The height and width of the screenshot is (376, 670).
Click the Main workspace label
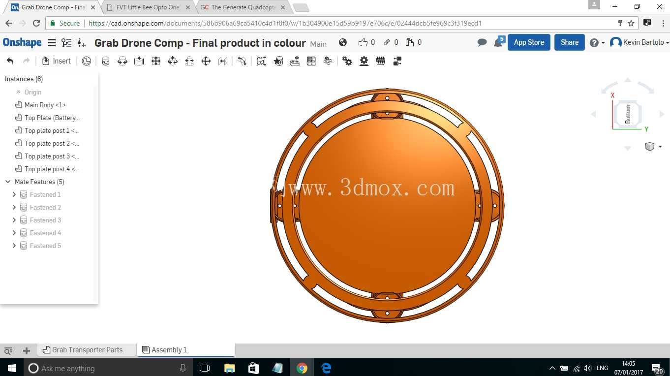point(318,44)
